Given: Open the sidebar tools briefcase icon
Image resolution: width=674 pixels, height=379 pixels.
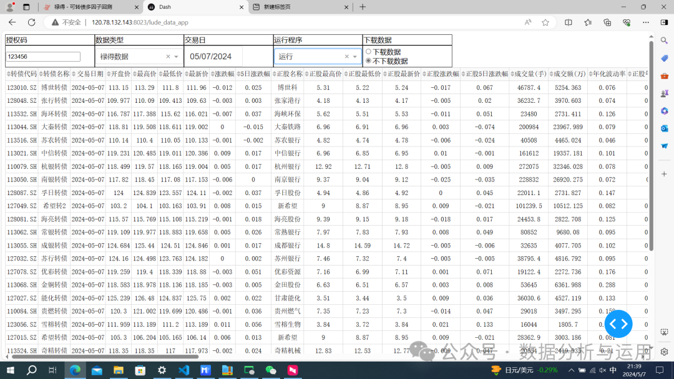Looking at the screenshot, I should 664,76.
